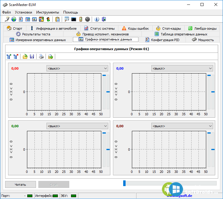Click the top-right graph's mid-handle vertical slider
The height and width of the screenshot is (199, 223).
(x=213, y=92)
